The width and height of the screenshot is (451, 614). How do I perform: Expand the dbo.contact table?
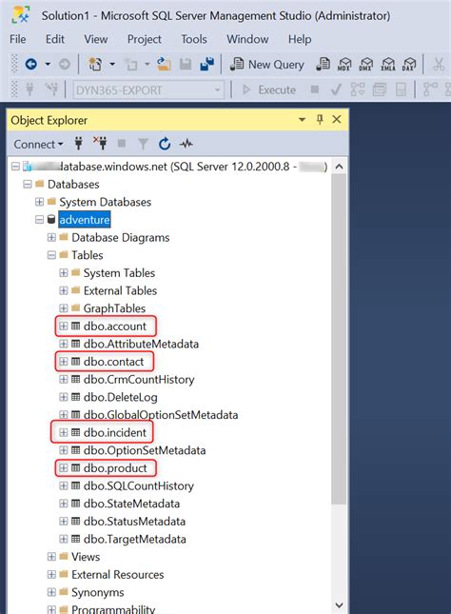pyautogui.click(x=64, y=362)
